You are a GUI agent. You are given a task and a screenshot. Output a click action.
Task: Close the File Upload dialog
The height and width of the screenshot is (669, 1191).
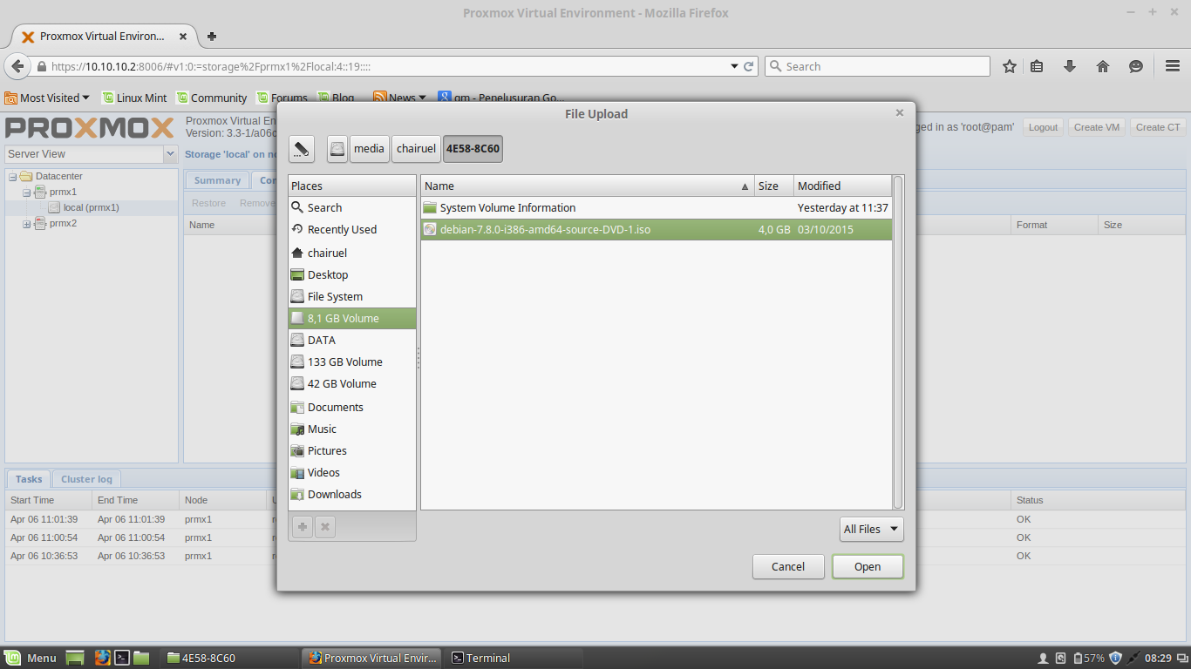(900, 112)
